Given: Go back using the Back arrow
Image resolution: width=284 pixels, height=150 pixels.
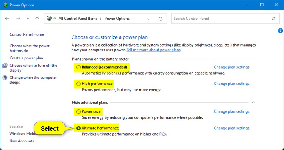Looking at the screenshot, I should point(7,19).
